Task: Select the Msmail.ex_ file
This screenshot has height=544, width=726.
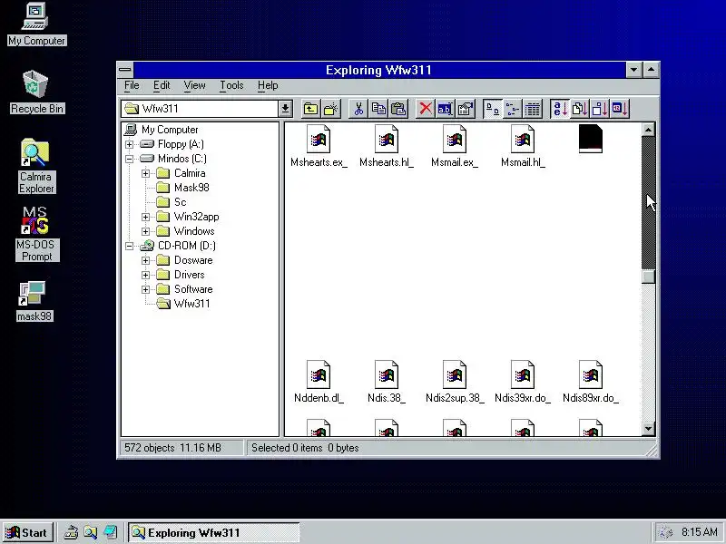Action: click(455, 146)
